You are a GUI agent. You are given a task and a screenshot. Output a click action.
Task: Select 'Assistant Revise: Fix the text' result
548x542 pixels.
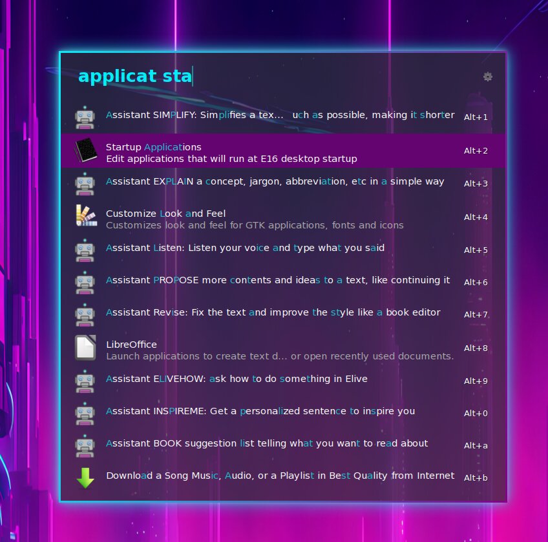point(283,314)
